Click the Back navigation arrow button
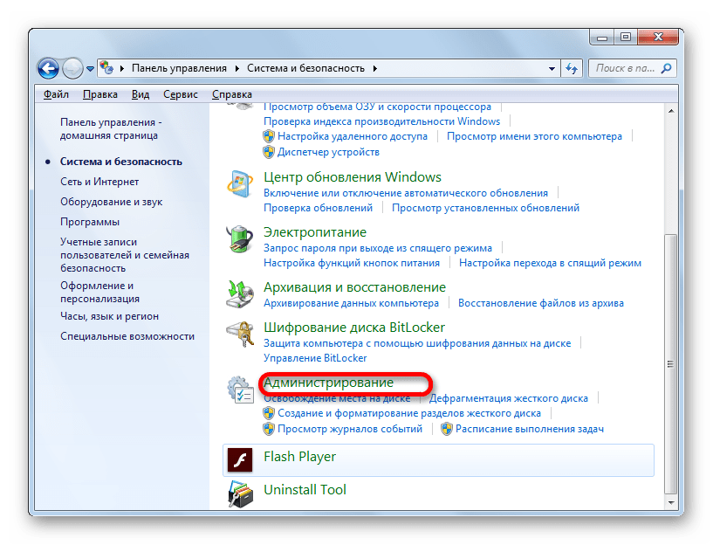The width and height of the screenshot is (713, 545). pos(49,68)
